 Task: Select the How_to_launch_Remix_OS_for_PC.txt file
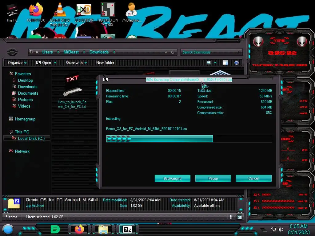pyautogui.click(x=72, y=92)
